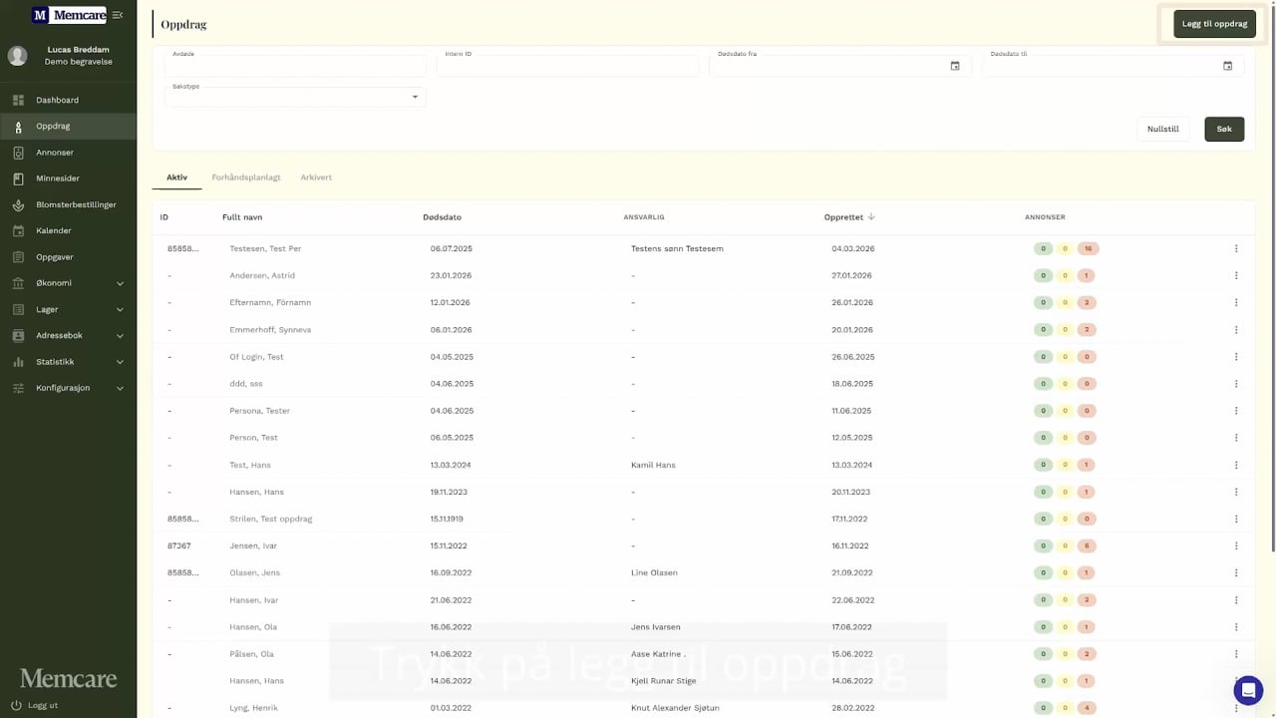The width and height of the screenshot is (1276, 718).
Task: Switch to the Arkivert tab
Action: pyautogui.click(x=316, y=178)
